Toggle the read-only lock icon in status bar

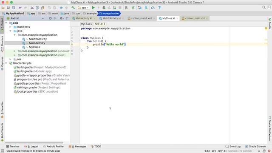click(259, 151)
